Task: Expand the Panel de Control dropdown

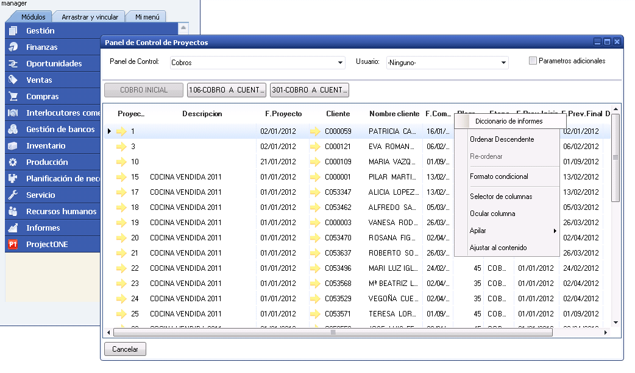Action: pos(341,63)
